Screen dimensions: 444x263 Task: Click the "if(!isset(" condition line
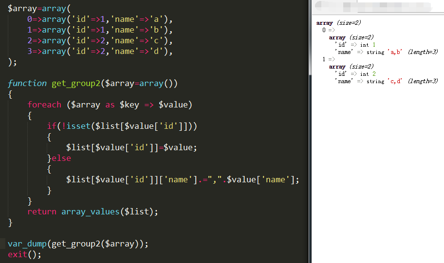click(x=122, y=126)
